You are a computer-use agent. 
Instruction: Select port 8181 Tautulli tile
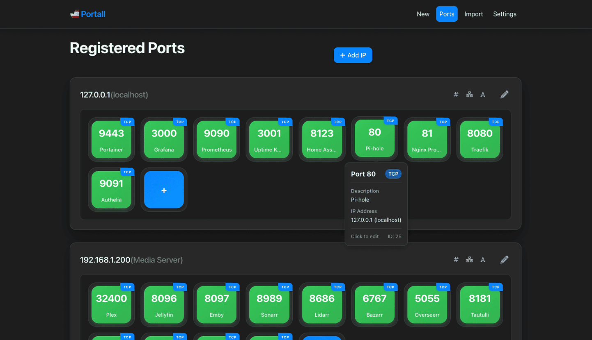(480, 304)
